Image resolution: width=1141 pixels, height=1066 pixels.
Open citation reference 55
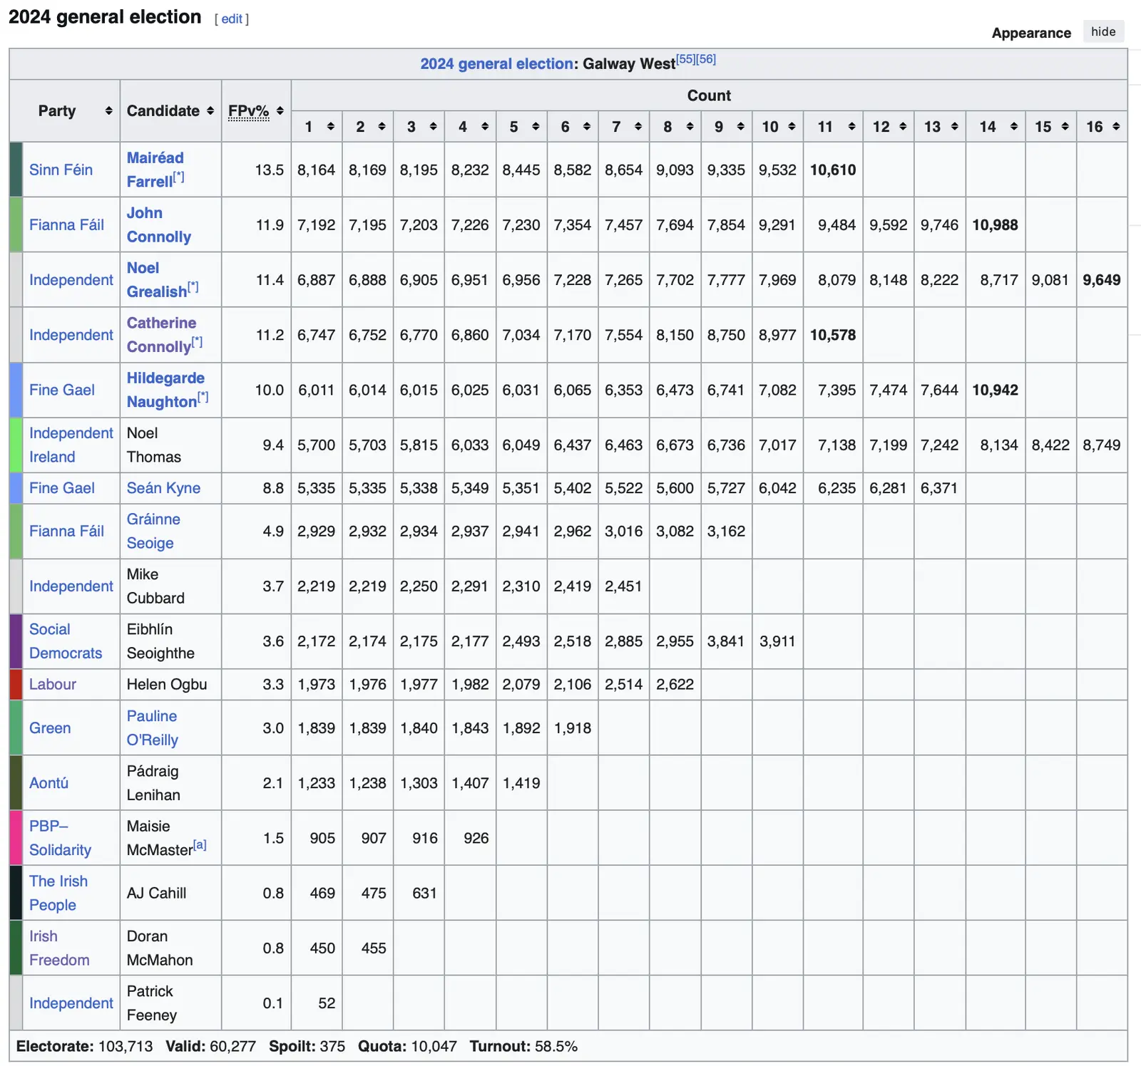[x=685, y=59]
